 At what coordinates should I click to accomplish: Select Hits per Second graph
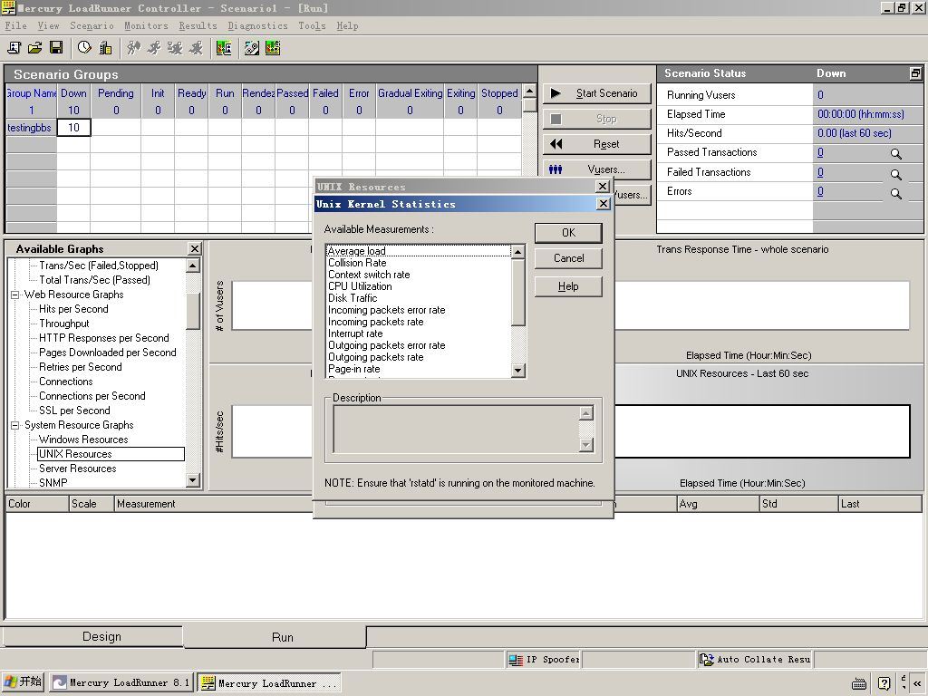[x=73, y=309]
